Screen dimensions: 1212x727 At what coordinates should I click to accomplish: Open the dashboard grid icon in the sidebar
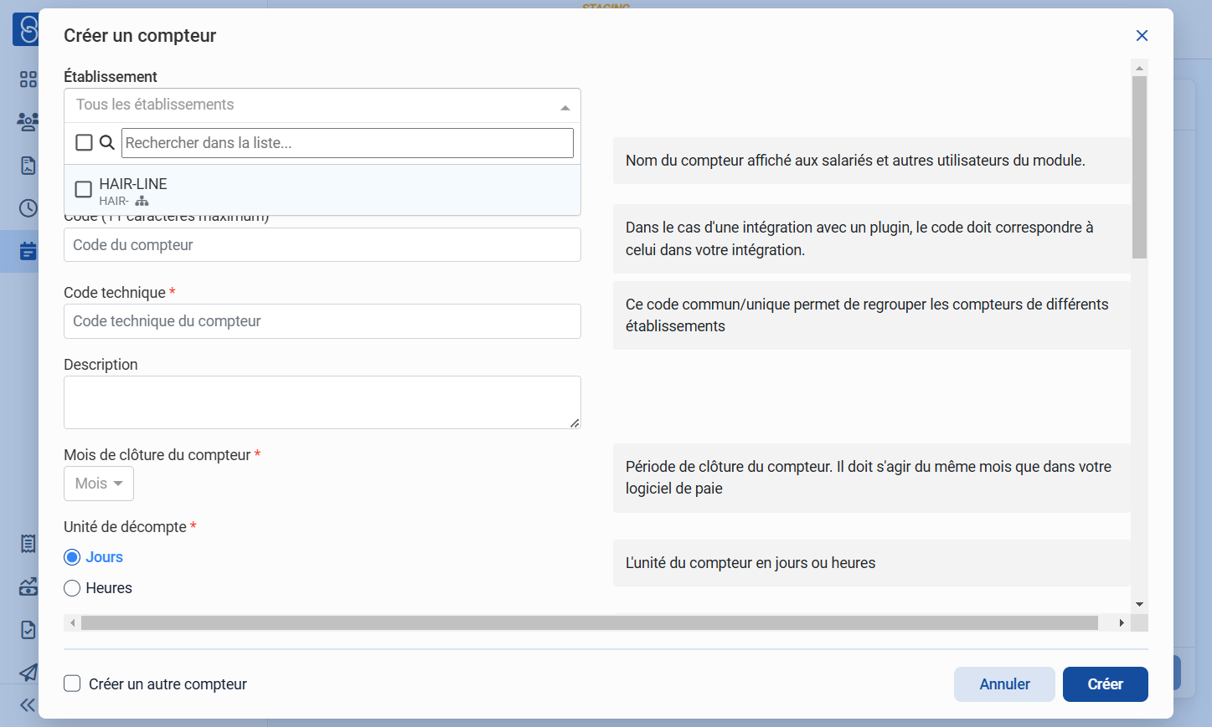pos(28,79)
